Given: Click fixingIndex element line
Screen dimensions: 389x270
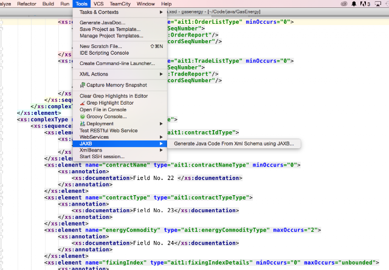Looking at the screenshot, I should coord(212,263).
